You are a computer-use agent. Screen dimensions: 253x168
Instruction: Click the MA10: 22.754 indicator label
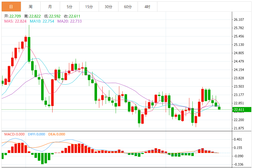click(42, 21)
